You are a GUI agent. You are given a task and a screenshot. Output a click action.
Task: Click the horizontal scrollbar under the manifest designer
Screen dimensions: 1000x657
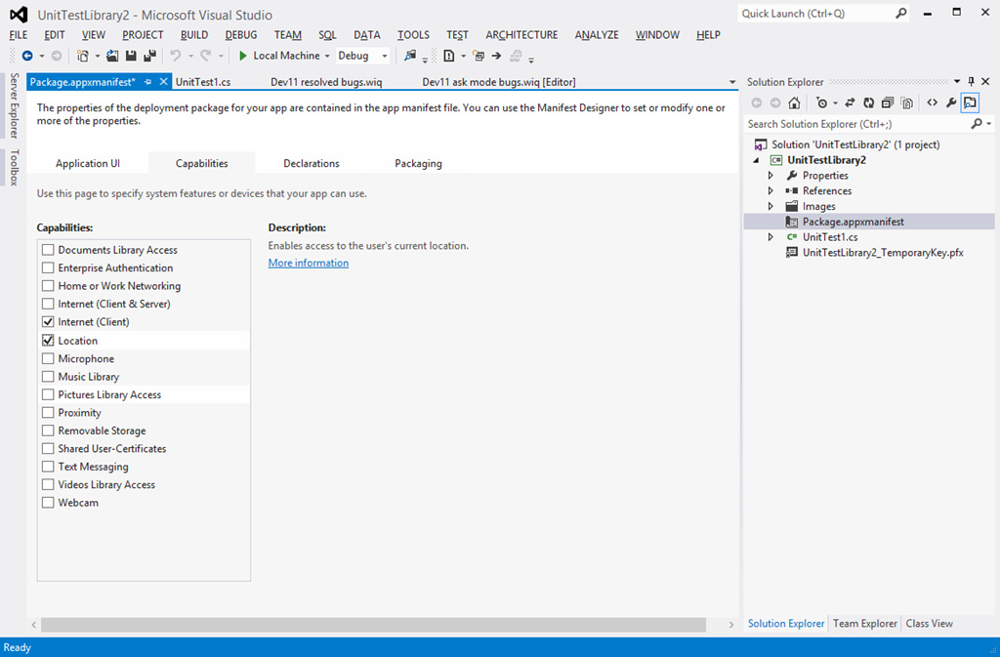coord(373,625)
